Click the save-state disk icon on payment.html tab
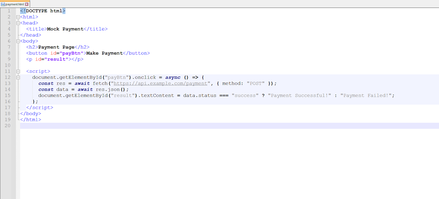This screenshot has height=199, width=439. click(3, 4)
